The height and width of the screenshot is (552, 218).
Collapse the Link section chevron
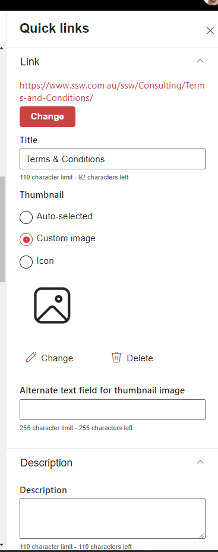point(200,61)
